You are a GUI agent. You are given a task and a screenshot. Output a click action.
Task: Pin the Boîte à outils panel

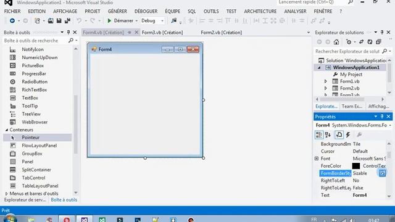69,32
